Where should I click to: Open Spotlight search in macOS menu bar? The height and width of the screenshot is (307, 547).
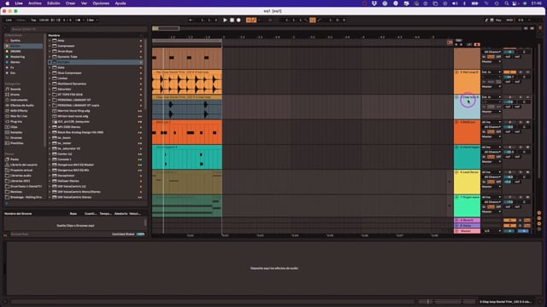pos(507,3)
